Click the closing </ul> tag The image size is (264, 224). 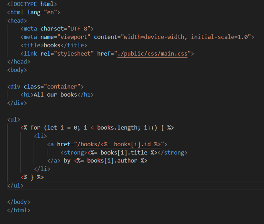click(x=15, y=185)
